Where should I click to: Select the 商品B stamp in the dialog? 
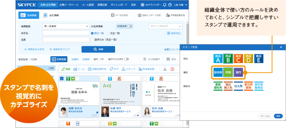click(228, 59)
